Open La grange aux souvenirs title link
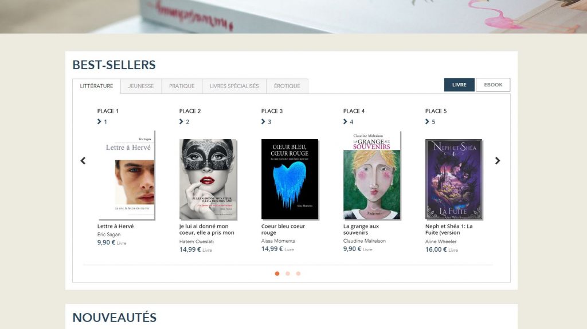Screen dimensions: 587x329 (361, 229)
